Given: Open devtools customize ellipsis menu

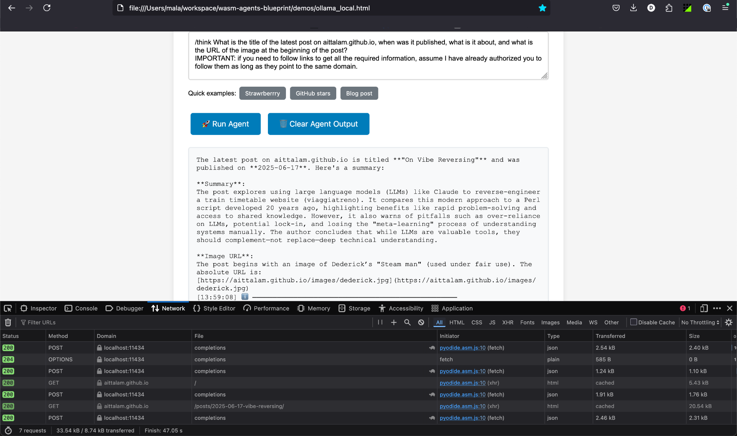Looking at the screenshot, I should [717, 308].
